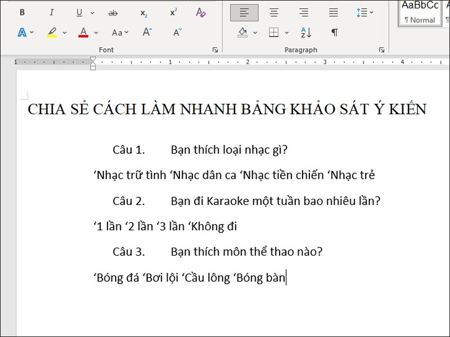Viewport: 450px width, 337px height.
Task: Click the '1 lần' answer options line
Action: (x=165, y=226)
